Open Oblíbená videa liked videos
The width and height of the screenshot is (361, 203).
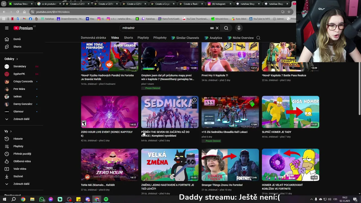tap(21, 161)
